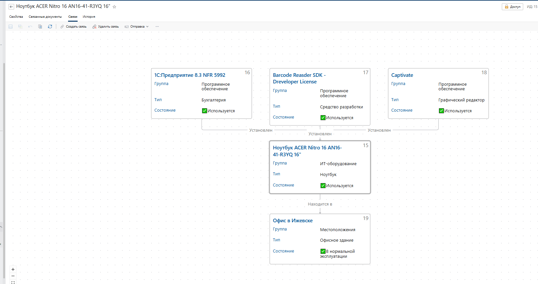This screenshot has height=284, width=538.
Task: Open the three-dots more actions menu
Action: pyautogui.click(x=157, y=27)
